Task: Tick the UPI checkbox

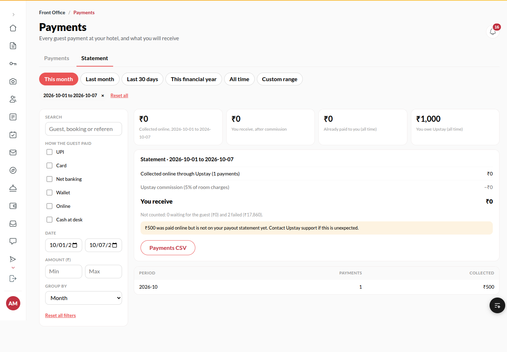Action: pos(49,152)
